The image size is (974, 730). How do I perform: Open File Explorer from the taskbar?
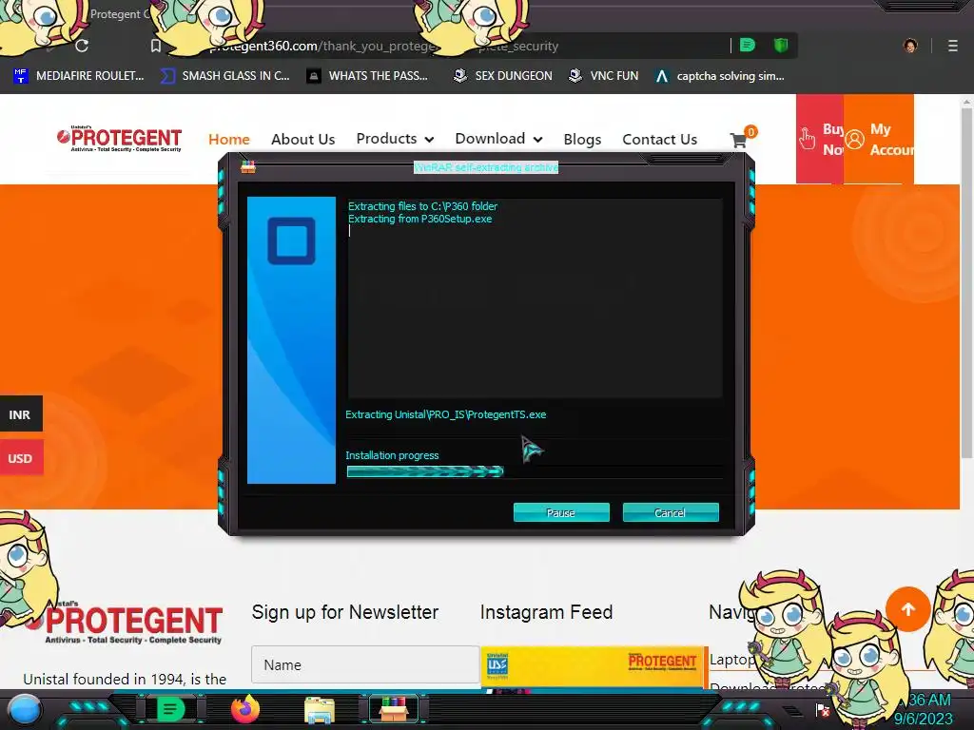320,710
